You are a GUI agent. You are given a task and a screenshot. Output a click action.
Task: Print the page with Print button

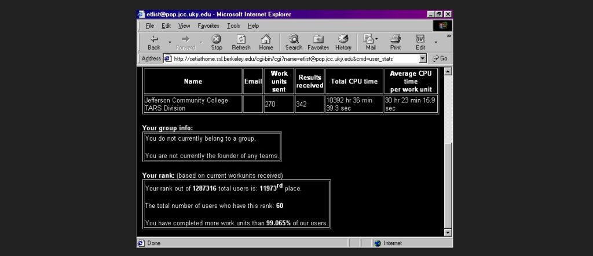tap(395, 42)
